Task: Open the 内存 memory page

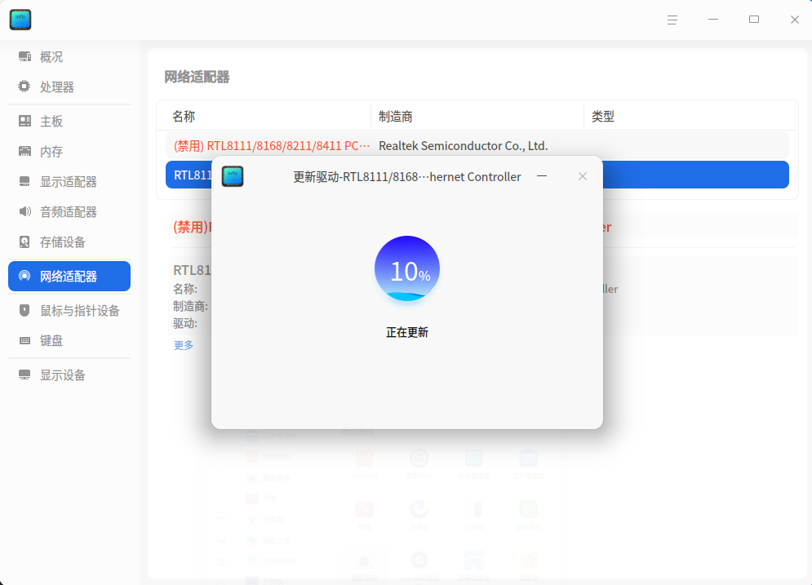Action: (69, 151)
